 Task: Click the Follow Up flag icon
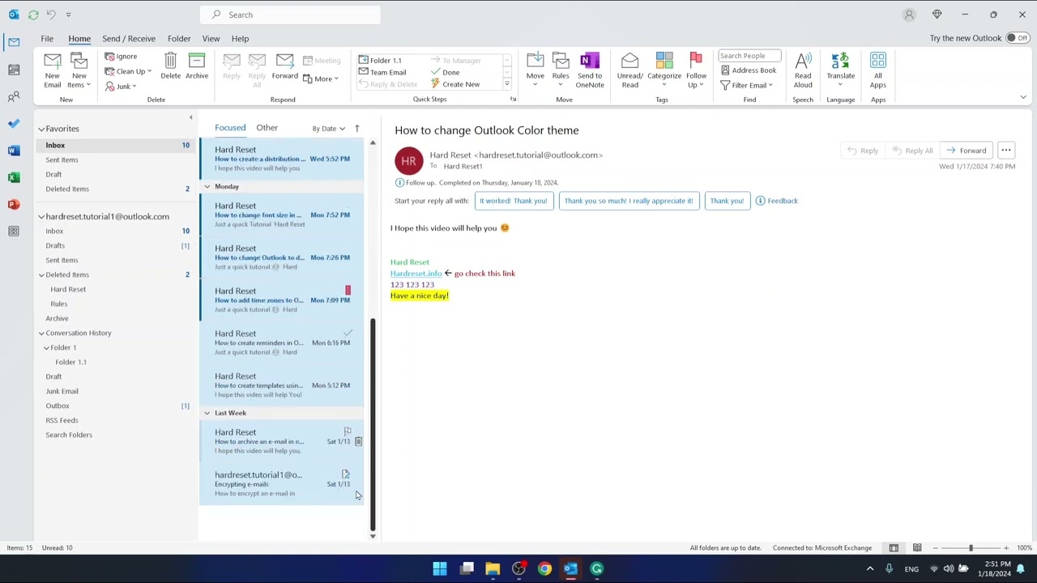tap(696, 61)
